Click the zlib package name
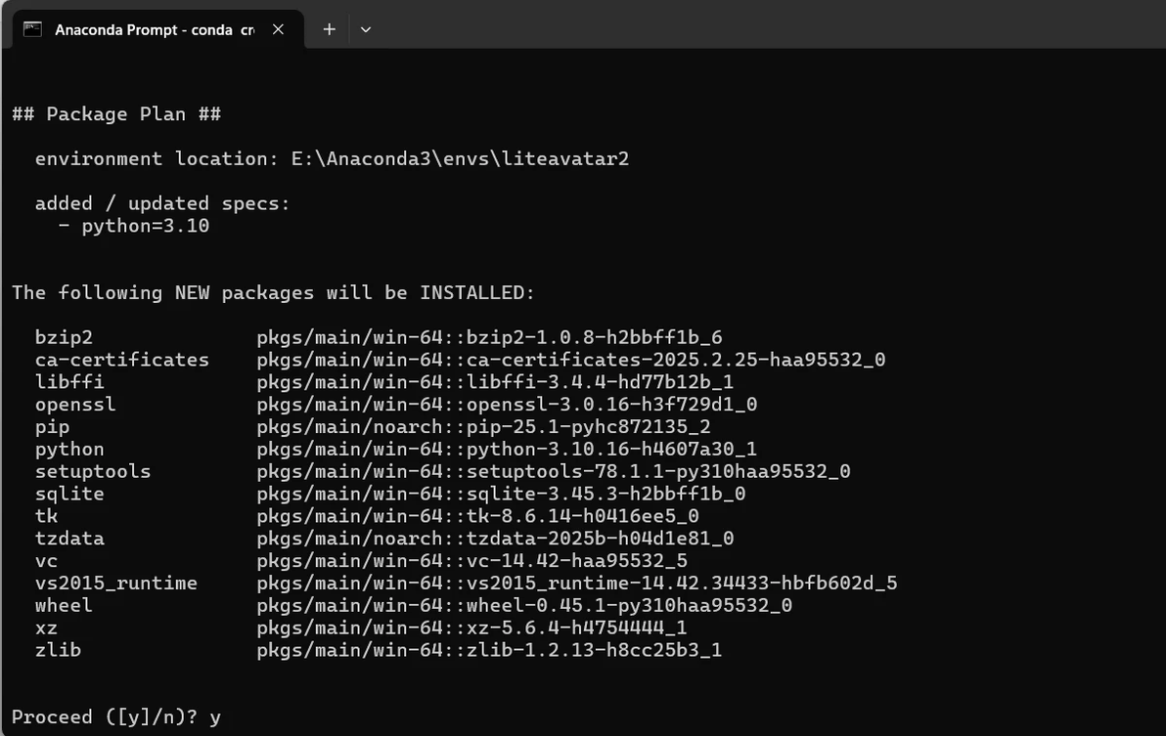The image size is (1166, 736). (x=58, y=650)
